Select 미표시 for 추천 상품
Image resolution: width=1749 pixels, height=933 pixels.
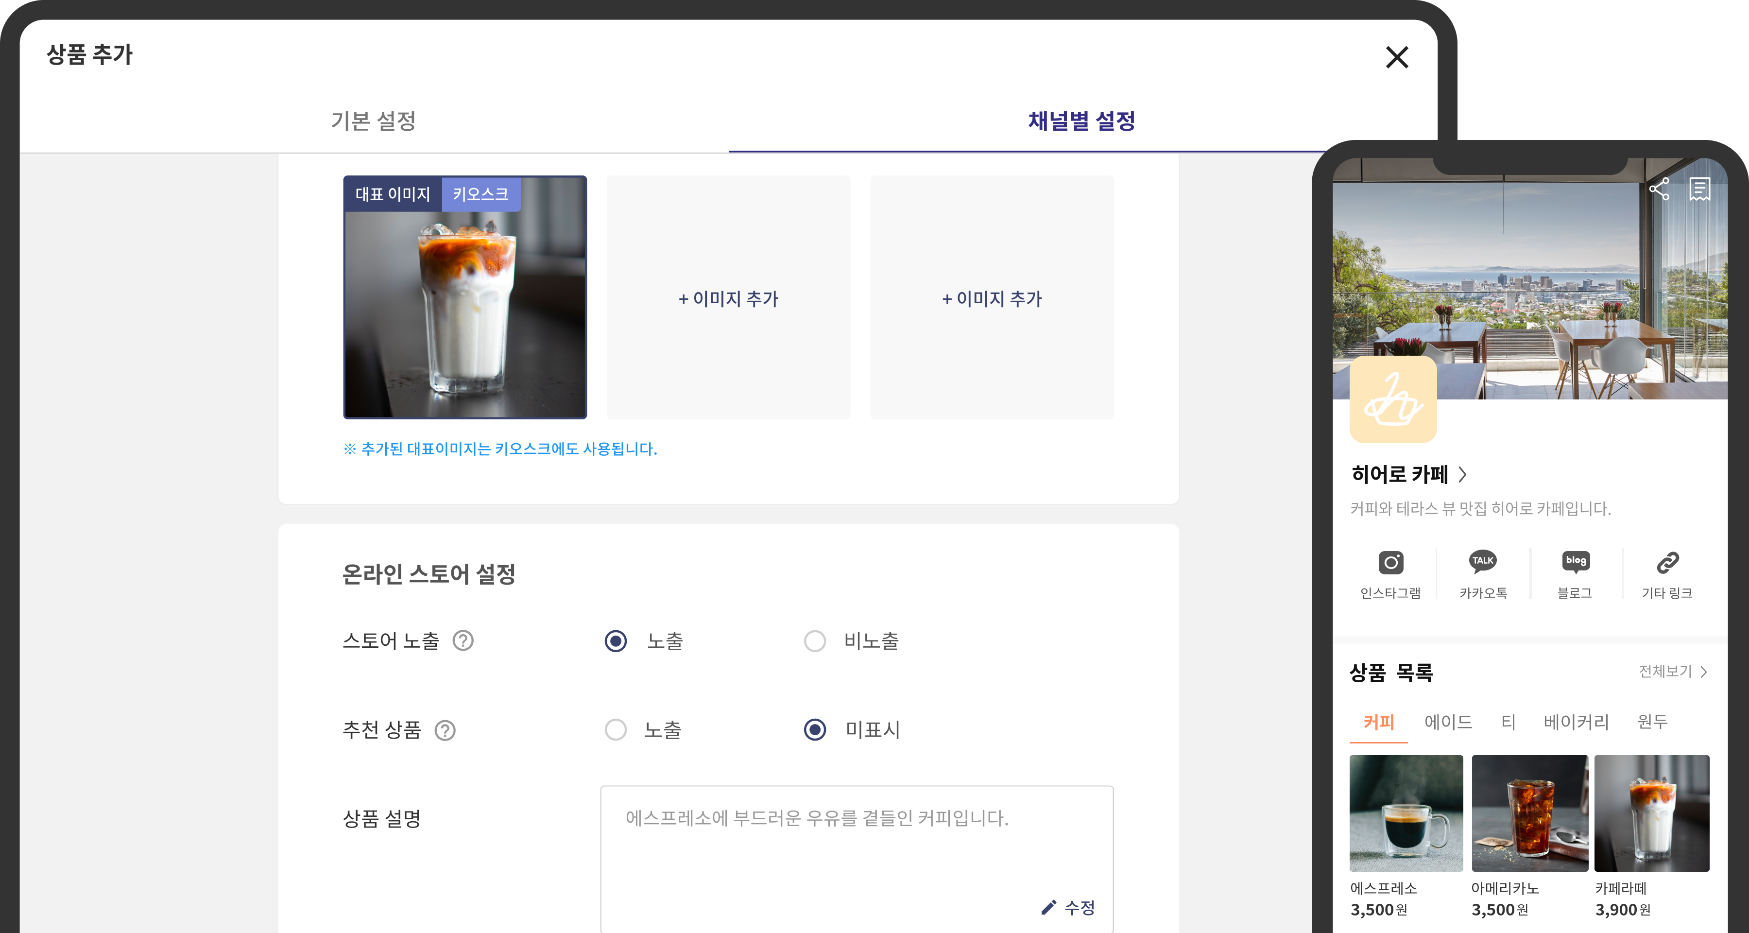pos(815,730)
